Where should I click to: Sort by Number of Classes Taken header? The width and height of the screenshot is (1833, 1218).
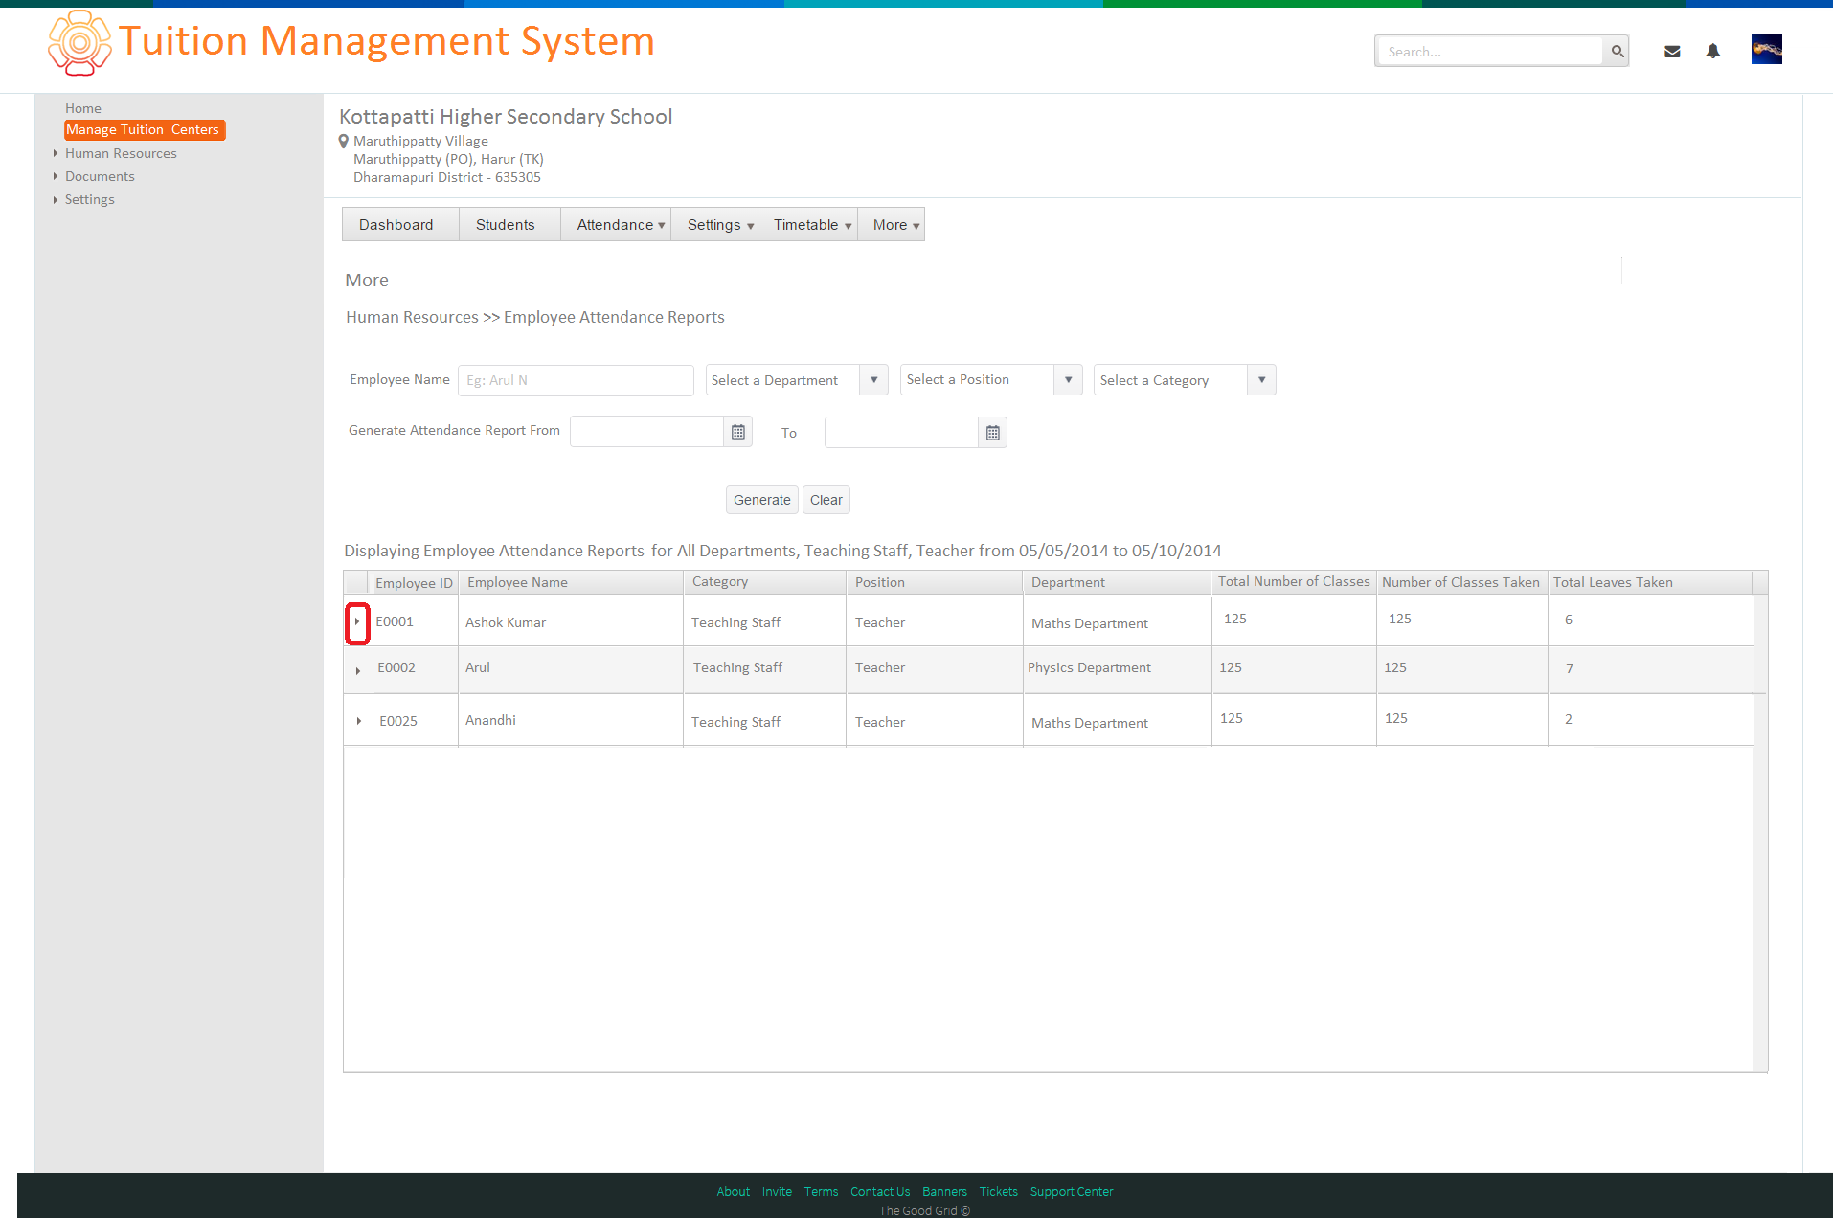click(x=1461, y=582)
